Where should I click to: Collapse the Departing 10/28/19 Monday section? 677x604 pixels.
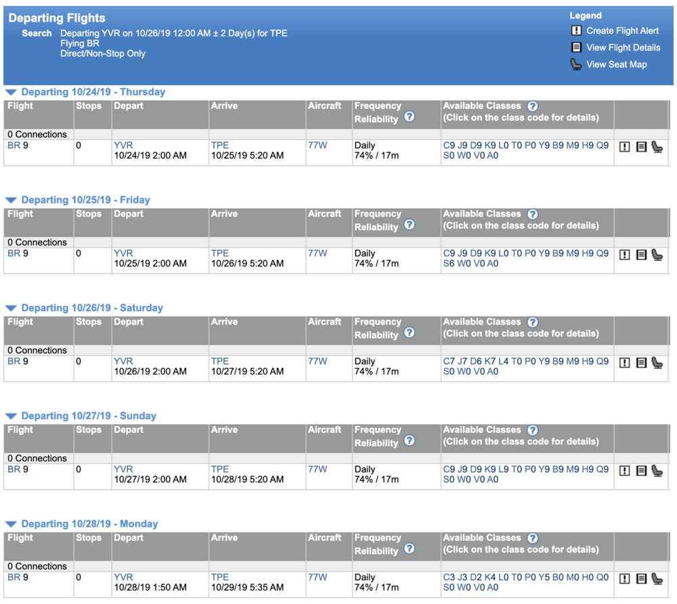(x=11, y=524)
